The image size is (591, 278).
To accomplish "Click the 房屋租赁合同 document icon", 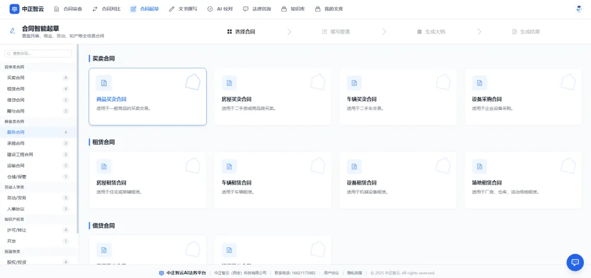I will [103, 166].
